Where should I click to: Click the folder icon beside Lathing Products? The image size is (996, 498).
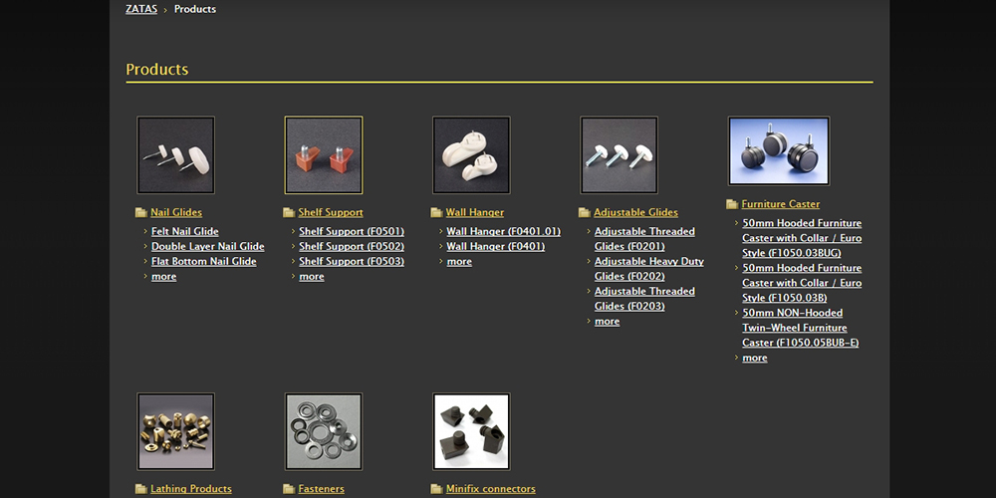click(x=141, y=489)
